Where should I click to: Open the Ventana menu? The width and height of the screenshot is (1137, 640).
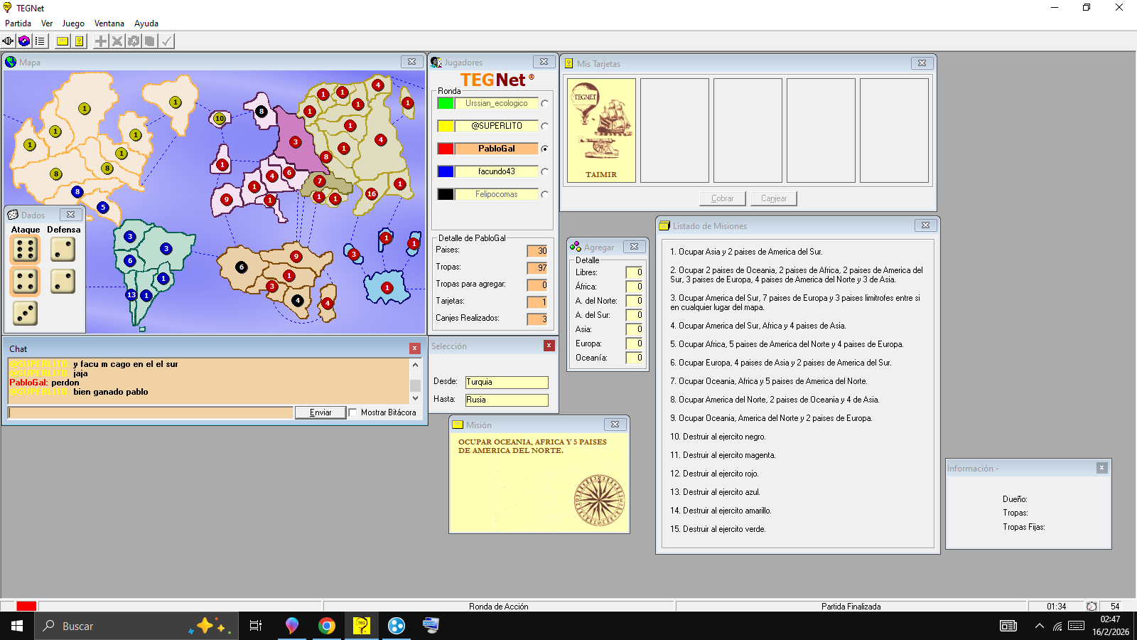coord(109,23)
